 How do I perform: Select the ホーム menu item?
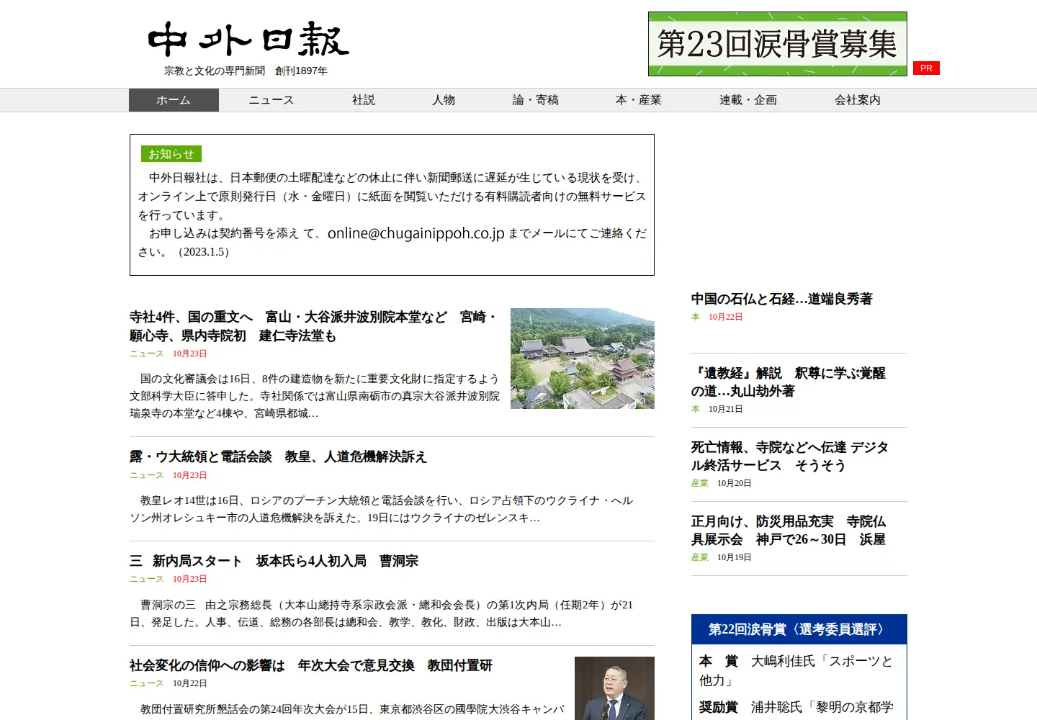pyautogui.click(x=174, y=100)
